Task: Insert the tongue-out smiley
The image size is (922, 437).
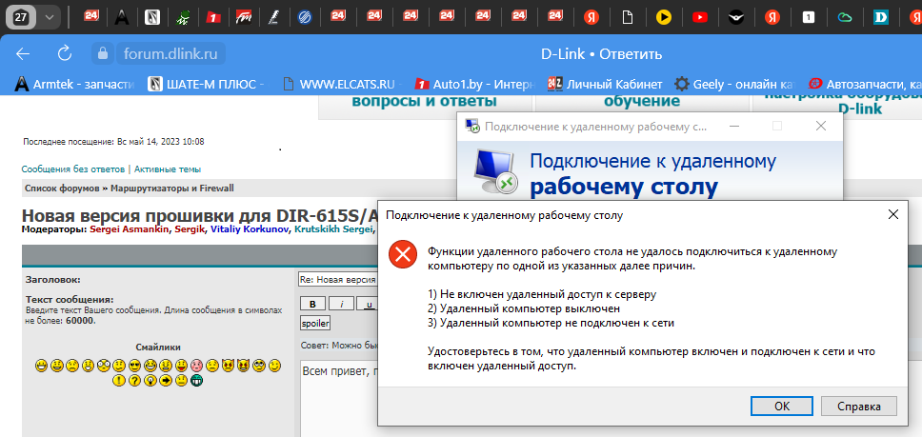Action: tap(181, 366)
